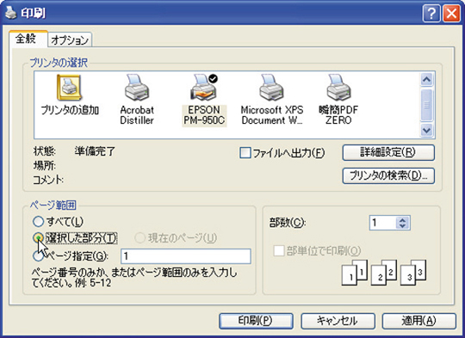Choose the Acrobat Distiller printer
Viewport: 465px width, 338px height.
pos(137,100)
